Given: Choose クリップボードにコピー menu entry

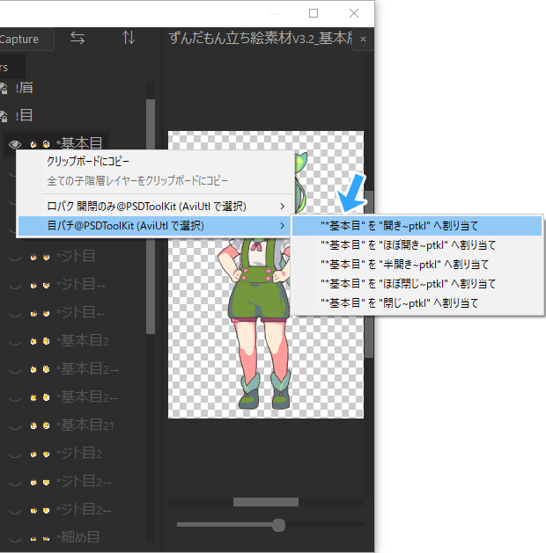Looking at the screenshot, I should (155, 162).
